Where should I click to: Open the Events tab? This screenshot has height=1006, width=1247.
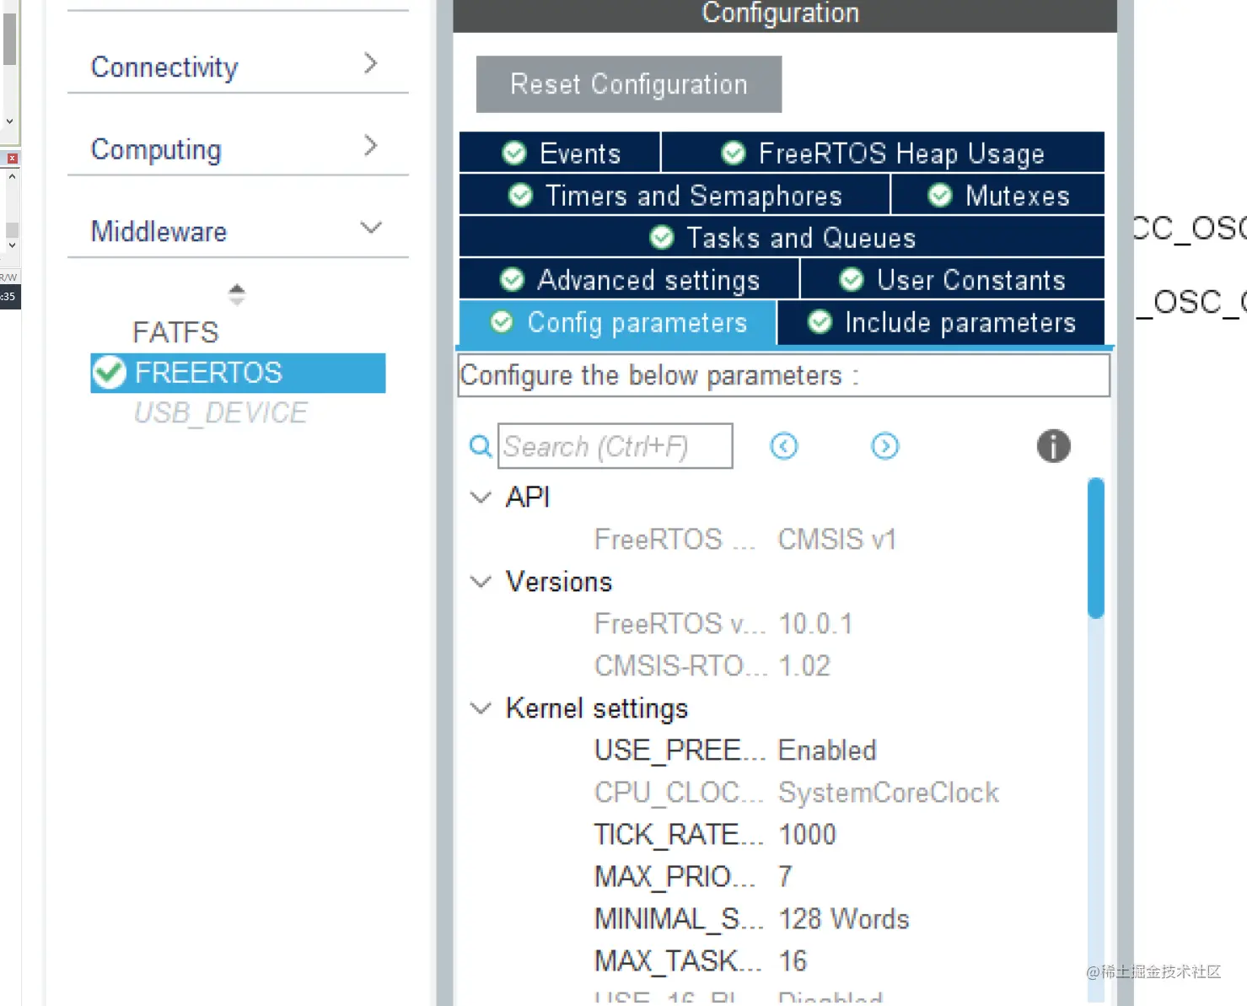[560, 153]
